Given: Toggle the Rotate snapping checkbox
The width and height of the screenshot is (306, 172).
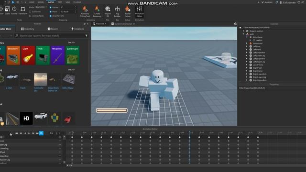Looking at the screenshot, I should click(x=51, y=8).
